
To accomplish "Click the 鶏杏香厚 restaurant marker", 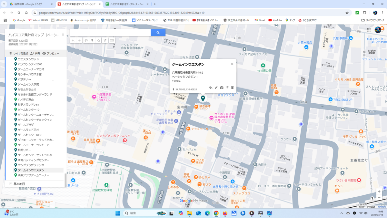I will [x=196, y=107].
